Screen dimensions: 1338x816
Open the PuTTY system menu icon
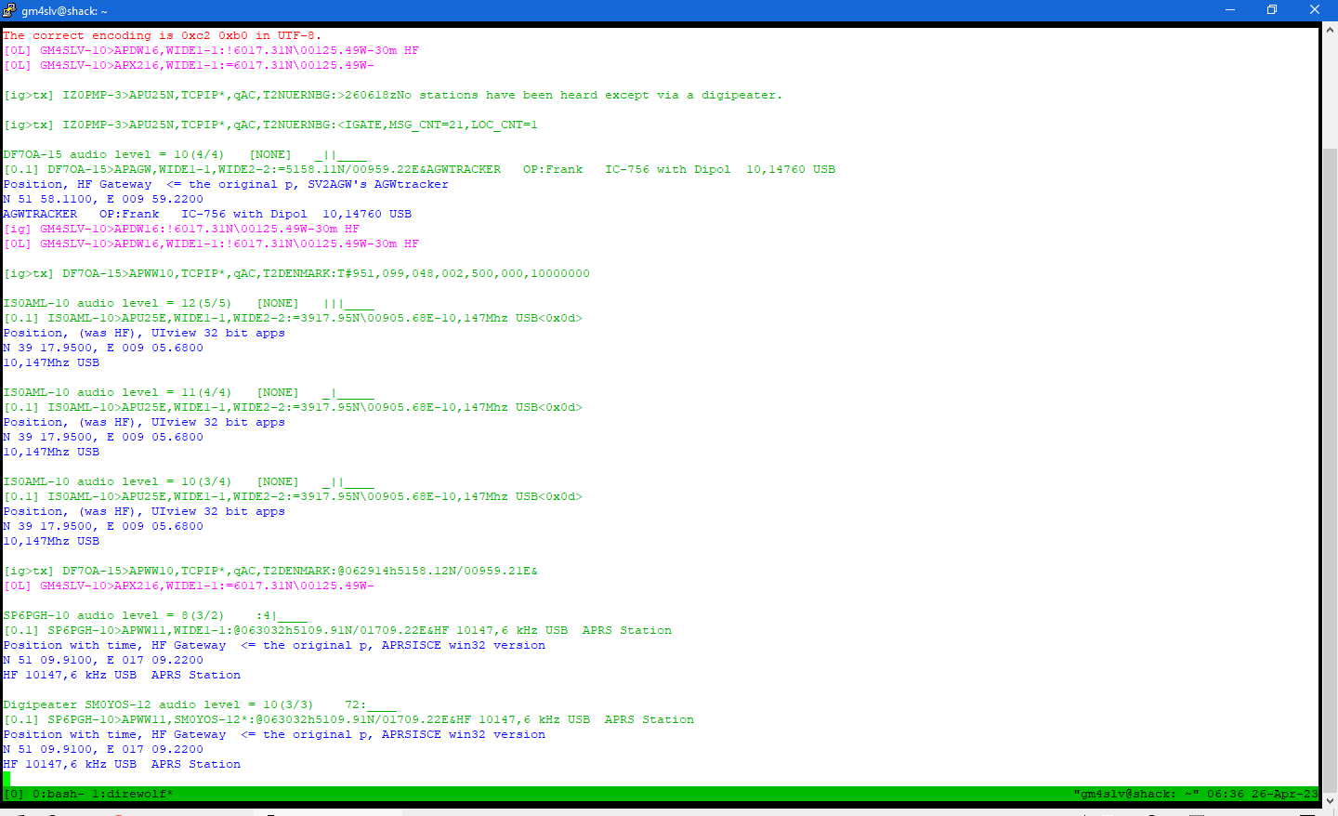(9, 10)
